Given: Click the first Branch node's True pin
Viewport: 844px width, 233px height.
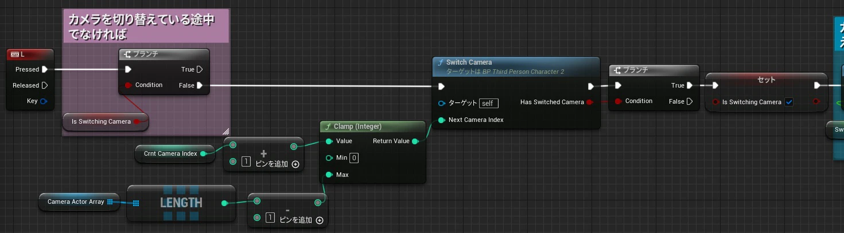Looking at the screenshot, I should (x=200, y=69).
